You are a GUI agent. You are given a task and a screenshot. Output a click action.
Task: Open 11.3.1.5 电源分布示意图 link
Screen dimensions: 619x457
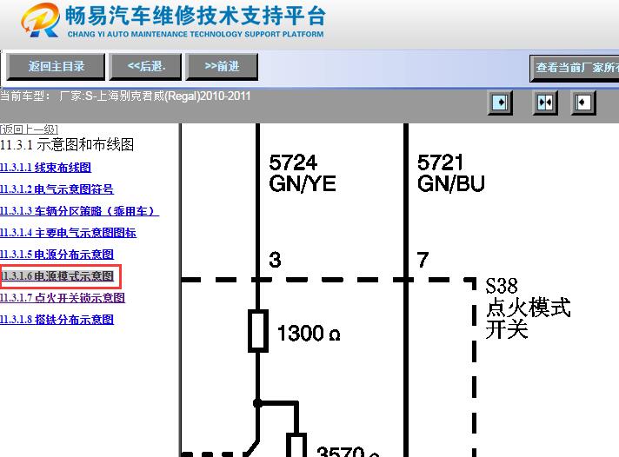(57, 255)
